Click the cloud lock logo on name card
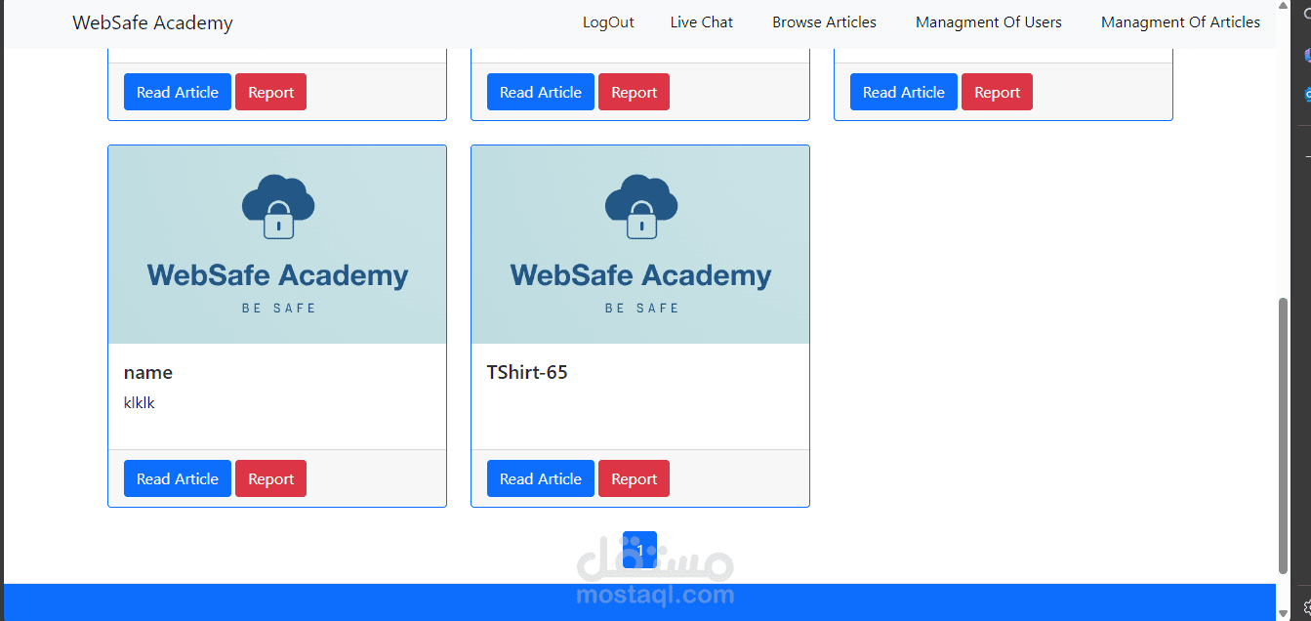Screen dimensions: 1311x621 tap(278, 206)
